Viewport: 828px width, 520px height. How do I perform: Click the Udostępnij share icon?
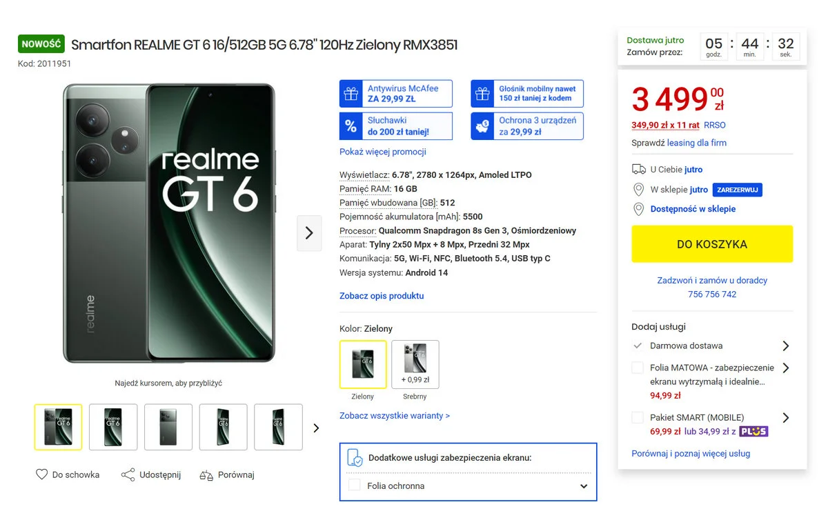pos(128,474)
